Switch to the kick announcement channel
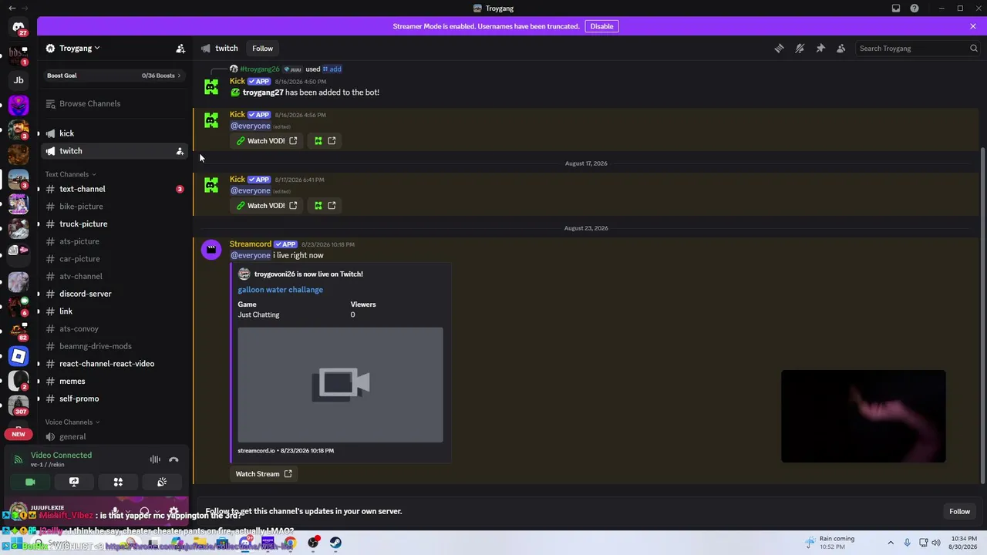987x555 pixels. 114,133
